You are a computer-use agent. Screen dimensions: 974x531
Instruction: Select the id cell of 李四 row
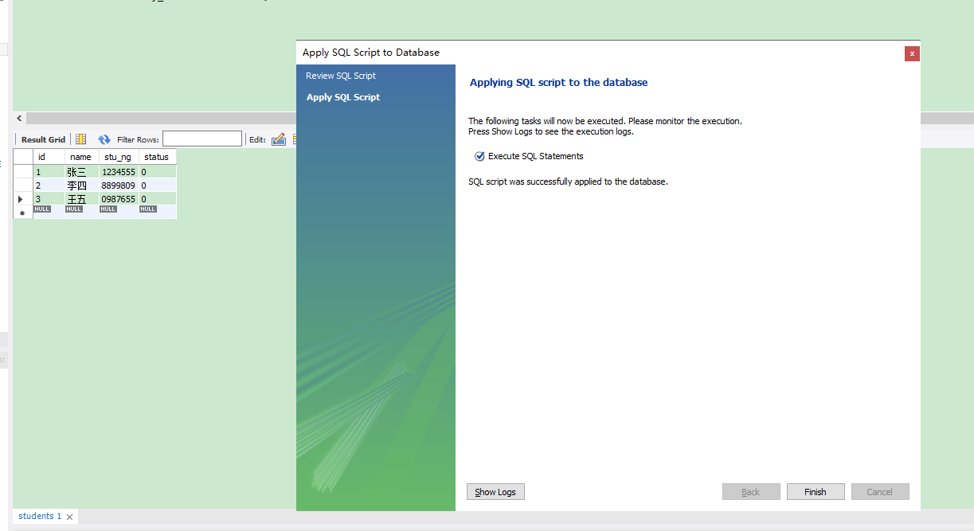49,185
